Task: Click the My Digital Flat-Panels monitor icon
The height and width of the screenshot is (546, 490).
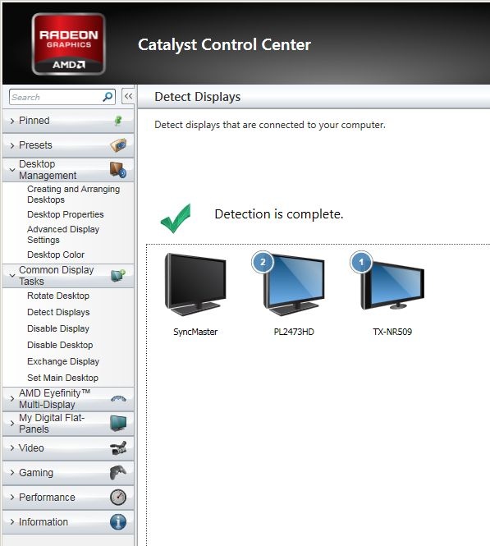Action: pyautogui.click(x=118, y=423)
